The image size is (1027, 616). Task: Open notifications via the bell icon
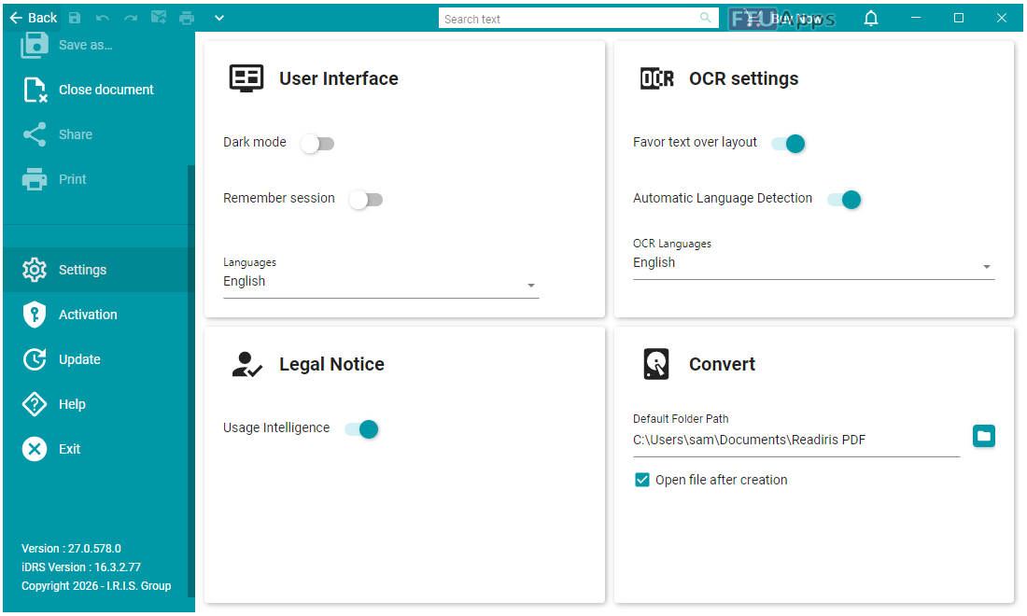(x=870, y=19)
